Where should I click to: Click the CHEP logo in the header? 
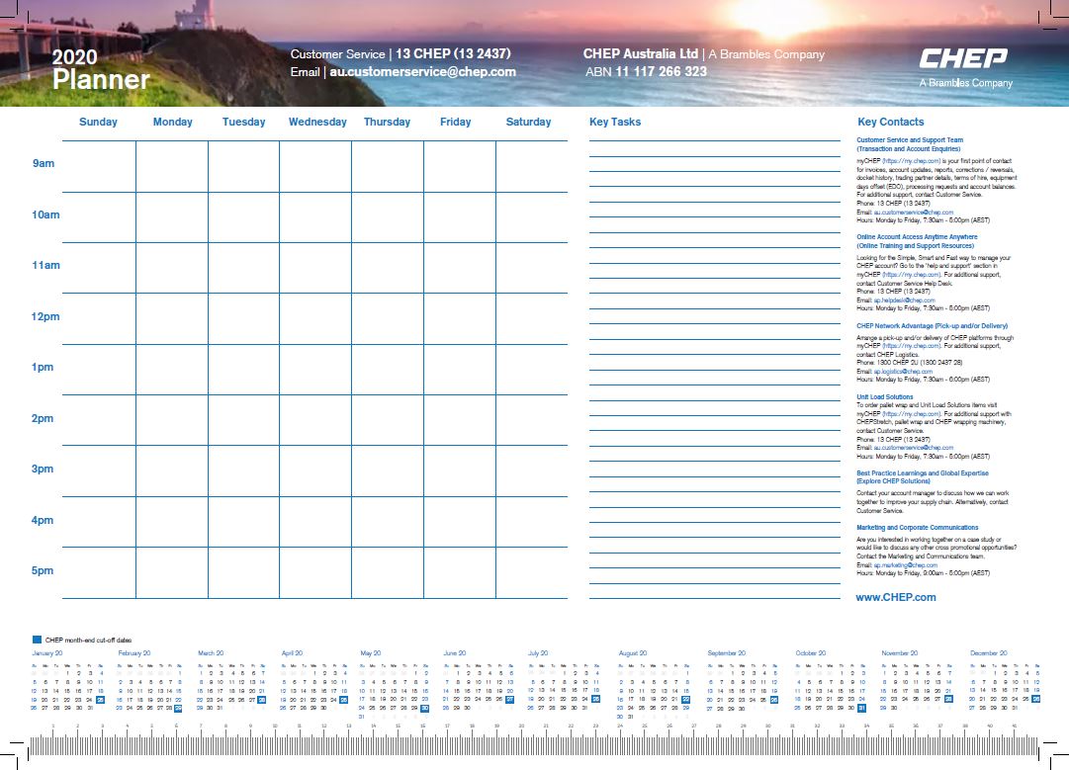[x=963, y=58]
